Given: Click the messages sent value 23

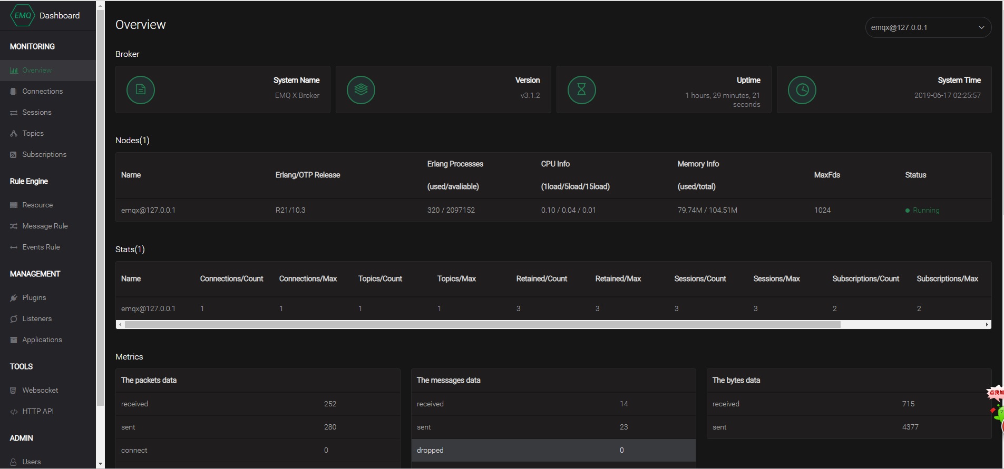Looking at the screenshot, I should [623, 427].
